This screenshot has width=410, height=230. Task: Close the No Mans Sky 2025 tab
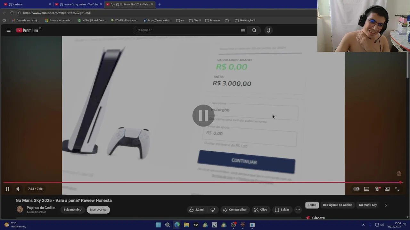[x=152, y=4]
